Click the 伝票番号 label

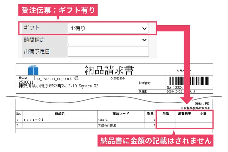pos(145,83)
